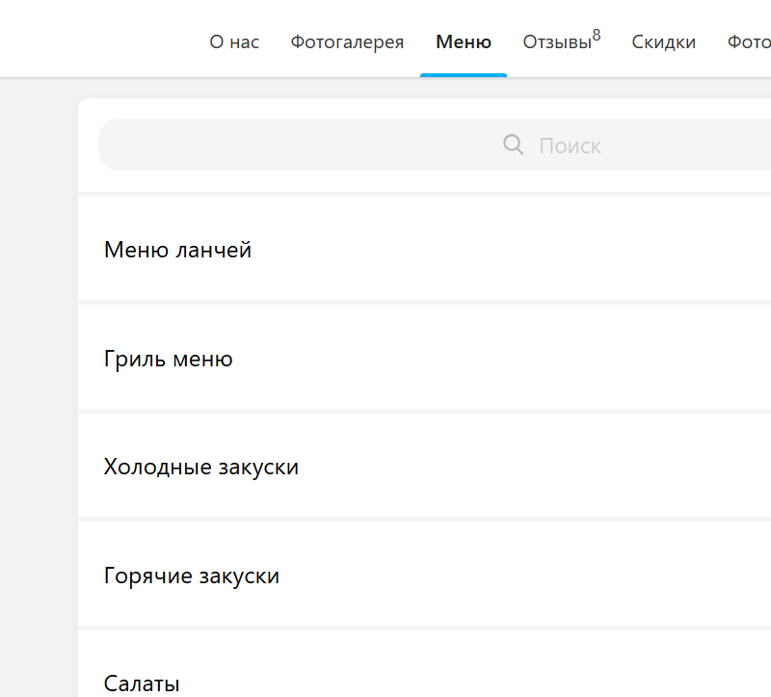Go to the Скидки tab
The height and width of the screenshot is (697, 771).
(x=663, y=42)
